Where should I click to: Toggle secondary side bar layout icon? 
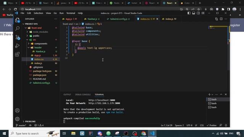coord(198,13)
